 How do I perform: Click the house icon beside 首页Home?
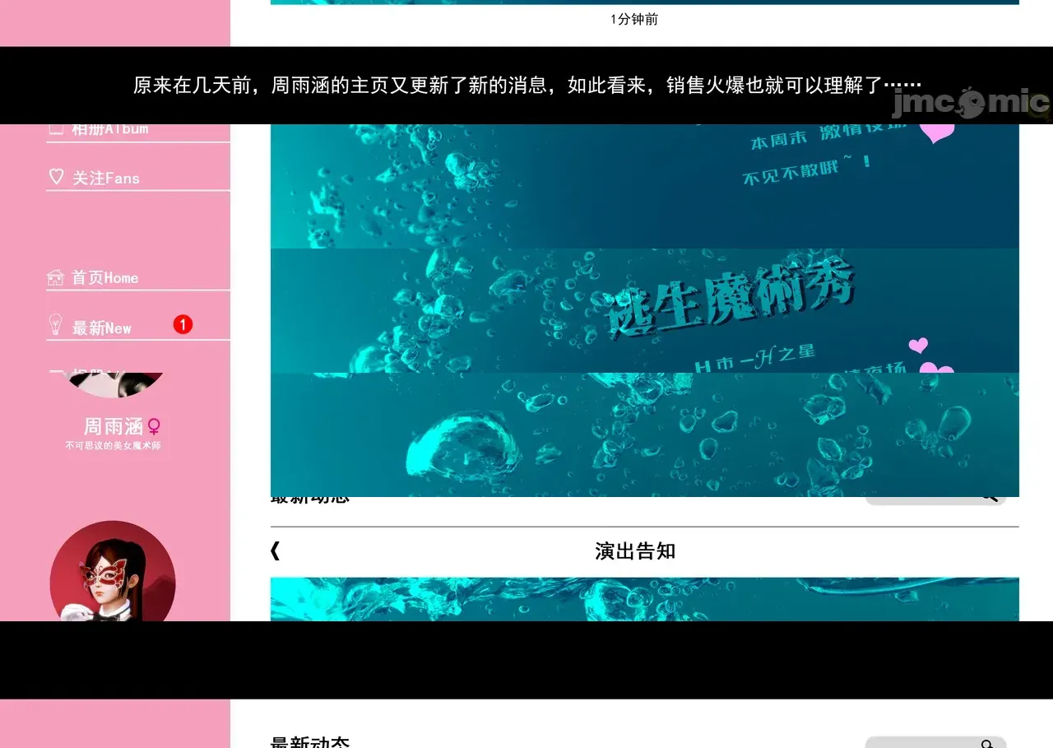coord(55,277)
